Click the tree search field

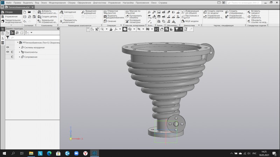35,37
